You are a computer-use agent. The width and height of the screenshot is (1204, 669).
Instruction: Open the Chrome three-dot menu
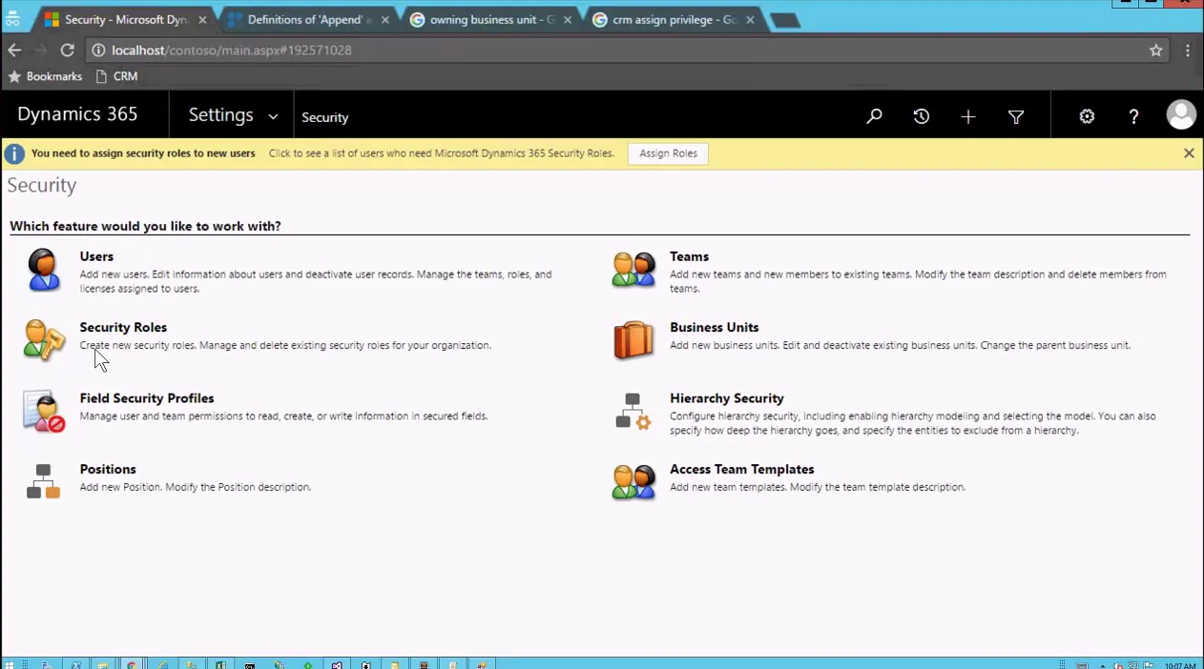click(1188, 51)
